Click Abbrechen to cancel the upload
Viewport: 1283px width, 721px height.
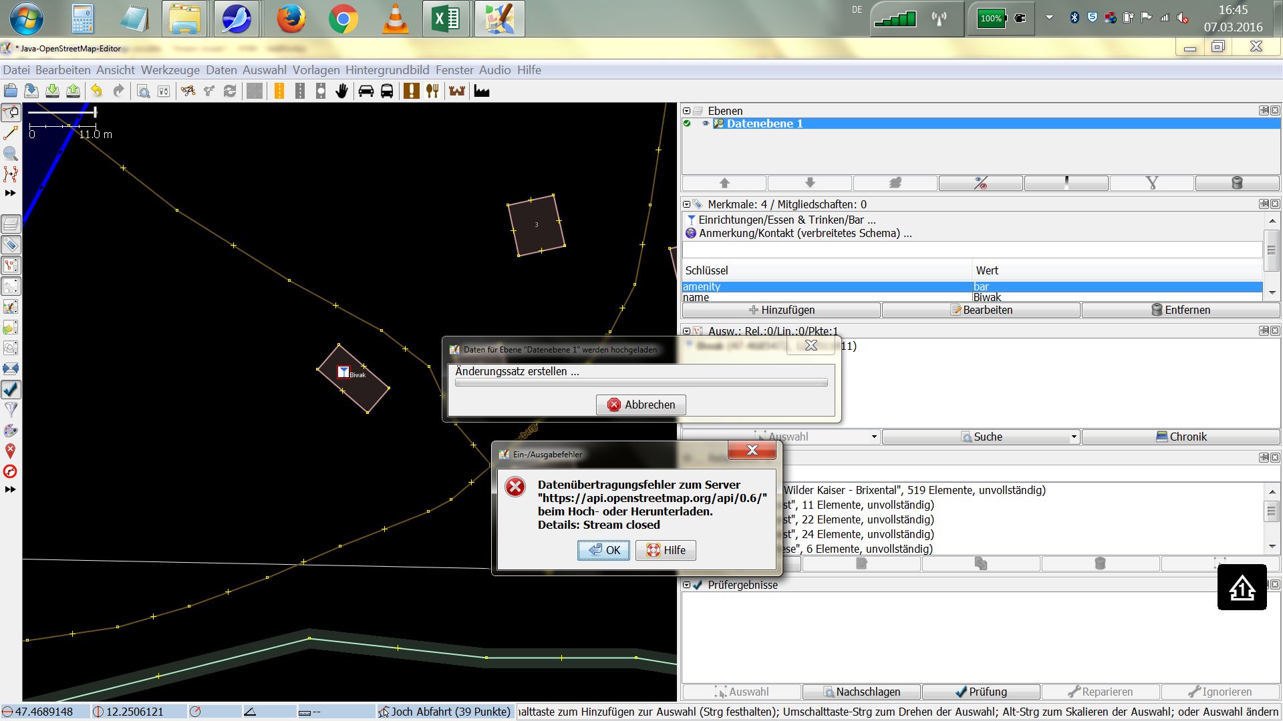(x=641, y=405)
